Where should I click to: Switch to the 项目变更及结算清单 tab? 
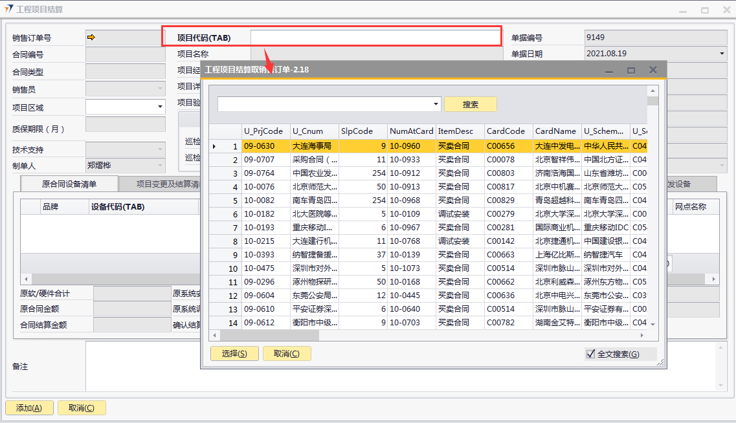click(x=168, y=184)
